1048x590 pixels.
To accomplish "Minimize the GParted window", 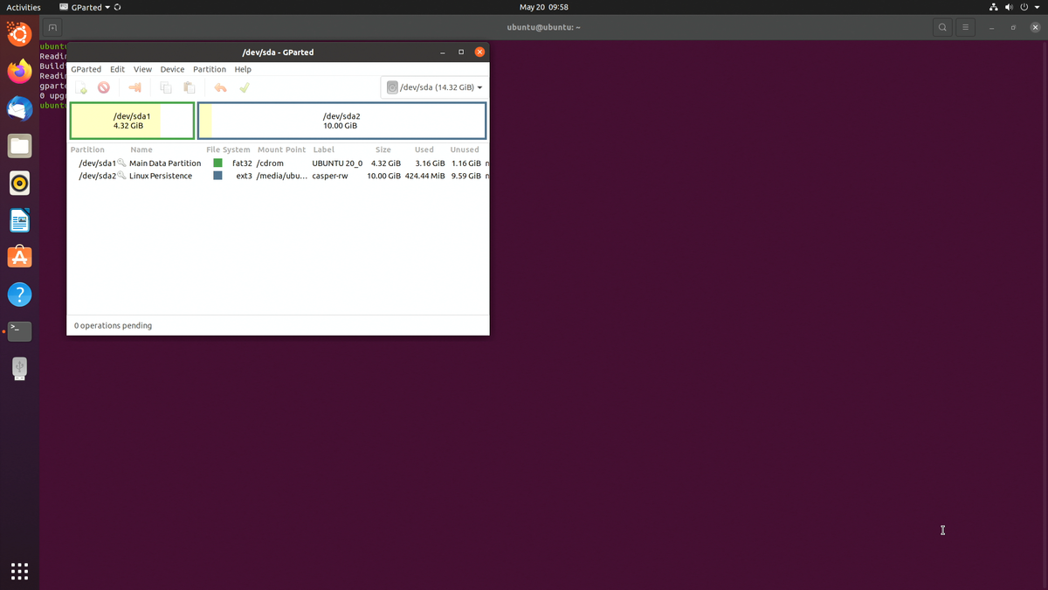I will [x=444, y=52].
